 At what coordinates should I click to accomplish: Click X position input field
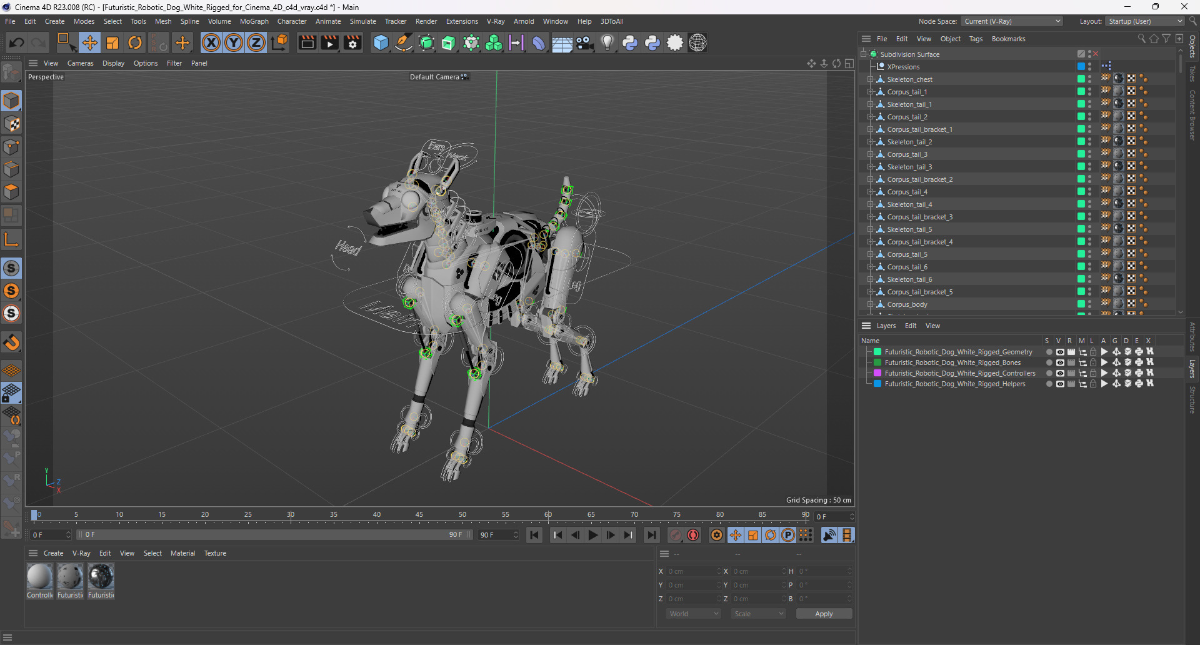click(692, 571)
